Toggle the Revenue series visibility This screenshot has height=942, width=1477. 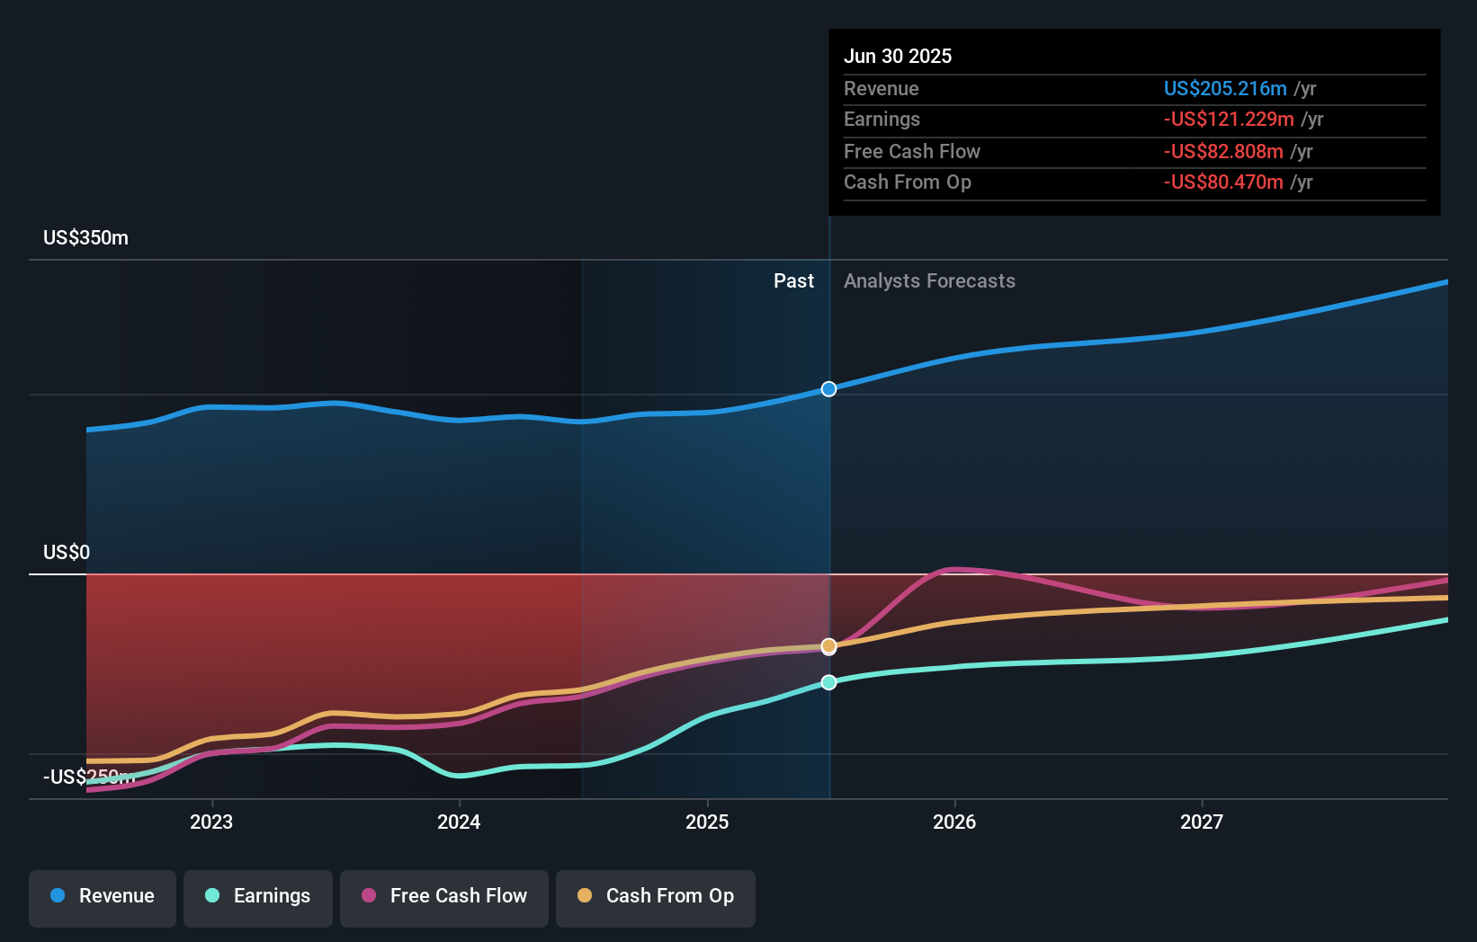[102, 896]
